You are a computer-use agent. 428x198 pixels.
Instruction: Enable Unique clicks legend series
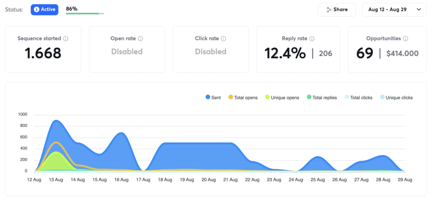tap(396, 98)
